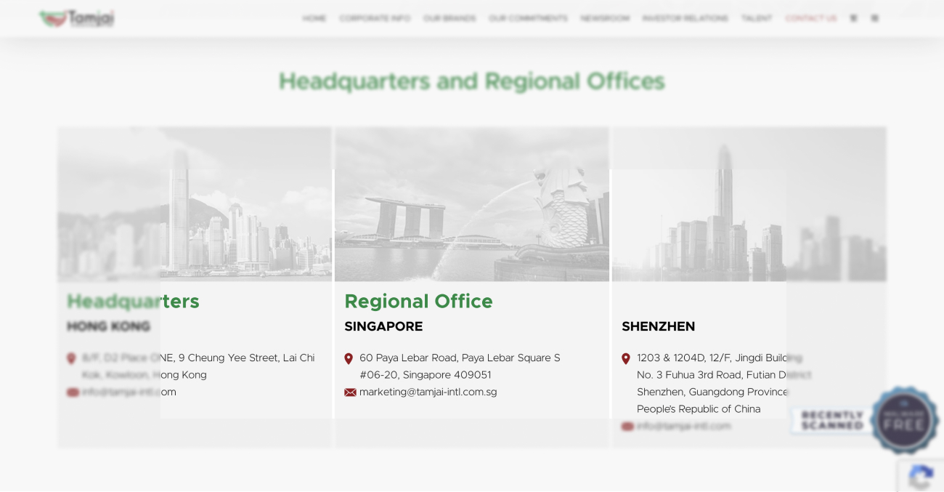The height and width of the screenshot is (492, 944).
Task: Click the location pin beside the Hong Kong address
Action: [71, 358]
